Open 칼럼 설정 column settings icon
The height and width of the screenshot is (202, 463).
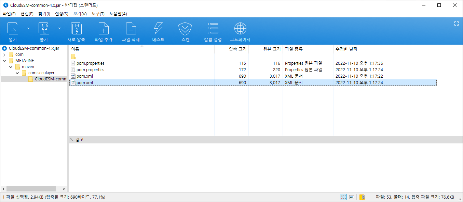click(213, 29)
